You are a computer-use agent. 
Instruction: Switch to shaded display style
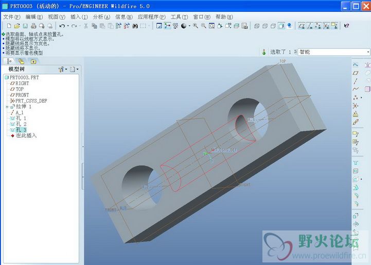coord(281,26)
